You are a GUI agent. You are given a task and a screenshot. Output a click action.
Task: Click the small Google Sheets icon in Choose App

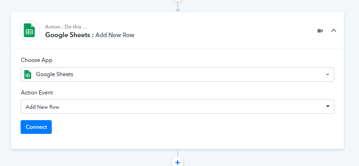coord(27,74)
